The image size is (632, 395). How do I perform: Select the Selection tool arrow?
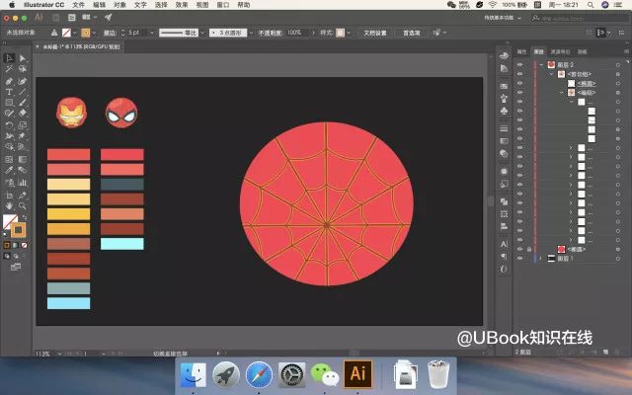coord(9,58)
